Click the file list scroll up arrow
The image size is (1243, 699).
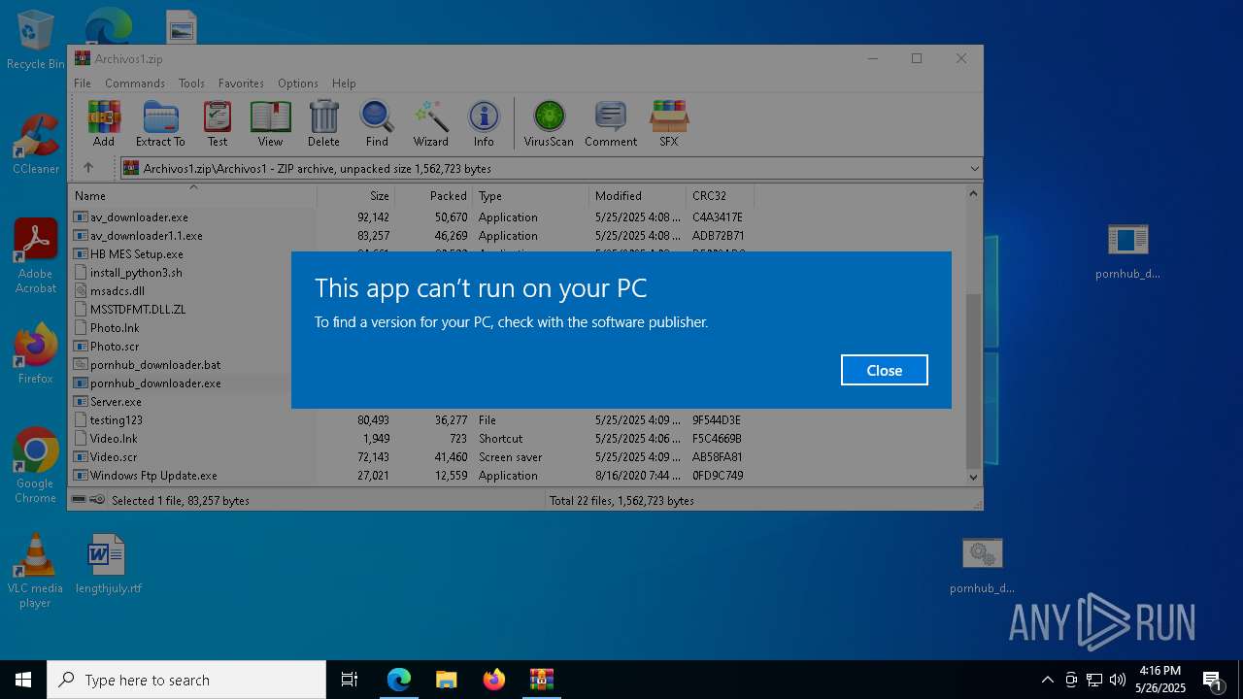coord(973,194)
